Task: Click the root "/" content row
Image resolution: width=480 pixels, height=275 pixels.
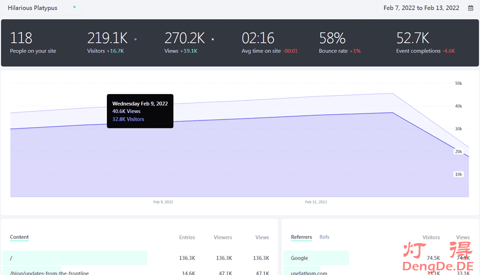Action: pos(11,258)
